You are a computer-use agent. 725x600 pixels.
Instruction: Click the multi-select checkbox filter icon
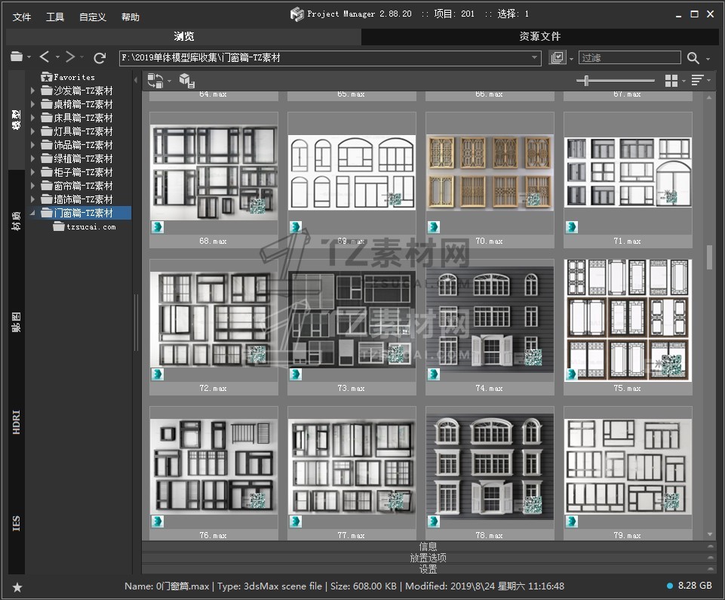tap(558, 58)
